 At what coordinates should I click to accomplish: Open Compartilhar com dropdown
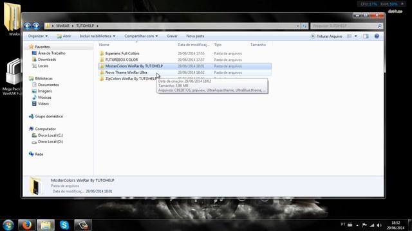[x=141, y=36]
